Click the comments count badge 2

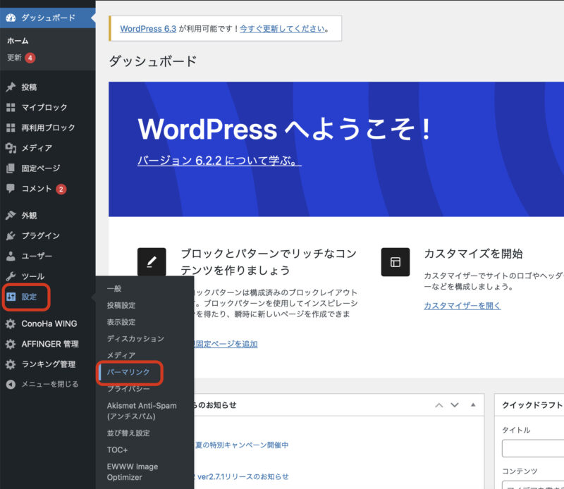click(61, 189)
